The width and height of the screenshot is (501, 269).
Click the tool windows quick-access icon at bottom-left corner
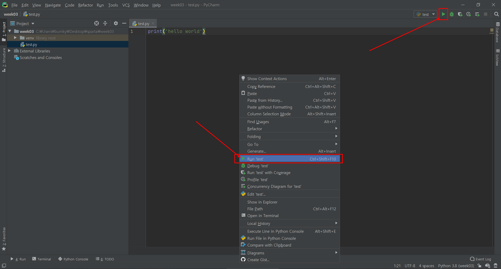coord(4,265)
